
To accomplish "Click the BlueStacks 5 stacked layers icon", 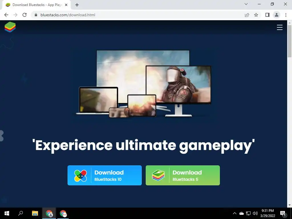I will point(158,175).
